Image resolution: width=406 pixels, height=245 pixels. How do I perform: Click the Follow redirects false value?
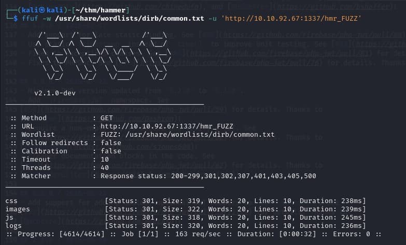click(111, 143)
